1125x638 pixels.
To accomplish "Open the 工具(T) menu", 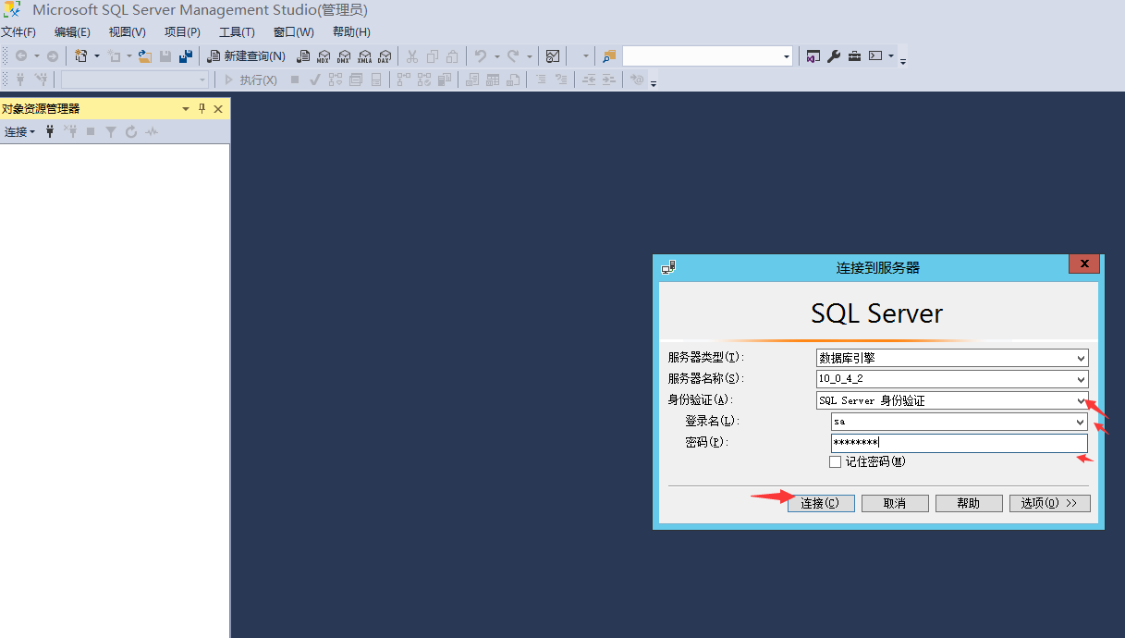I will point(237,32).
